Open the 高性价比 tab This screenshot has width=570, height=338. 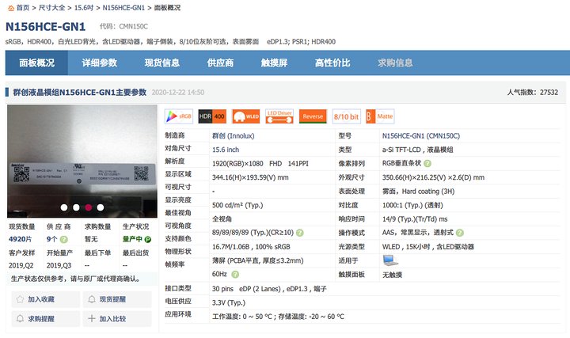[x=332, y=63]
